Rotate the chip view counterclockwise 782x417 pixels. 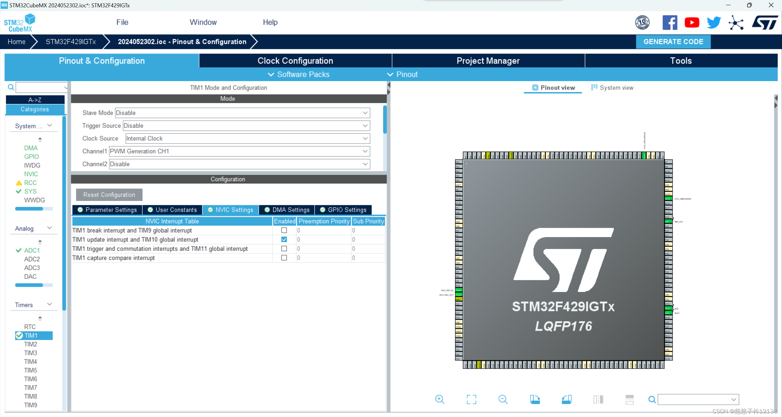point(567,399)
